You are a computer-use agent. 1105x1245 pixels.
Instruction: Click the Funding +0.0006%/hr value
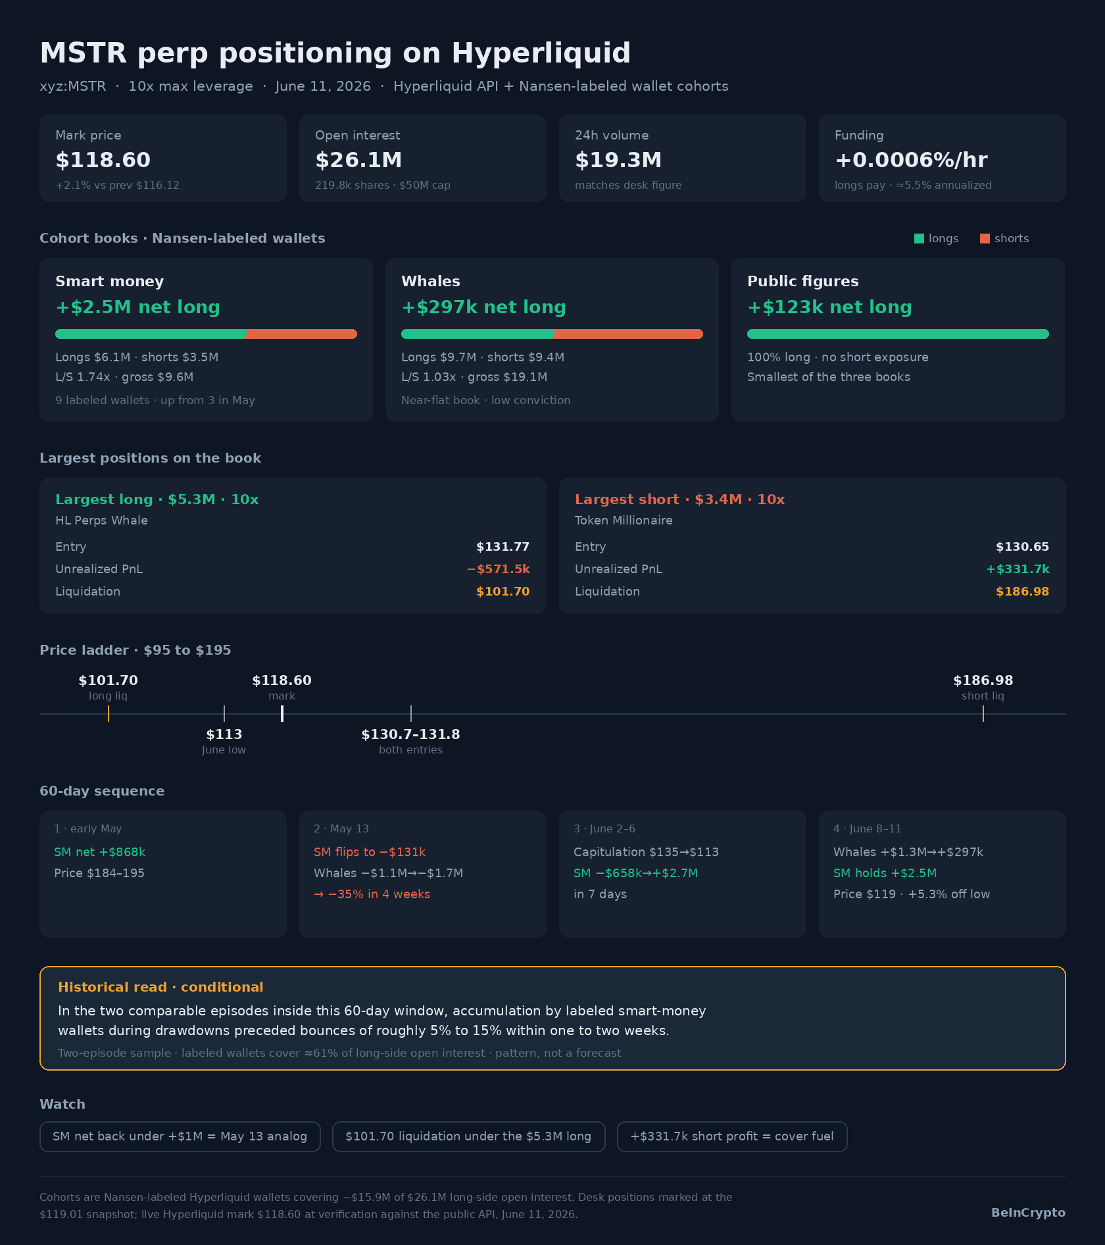point(911,160)
